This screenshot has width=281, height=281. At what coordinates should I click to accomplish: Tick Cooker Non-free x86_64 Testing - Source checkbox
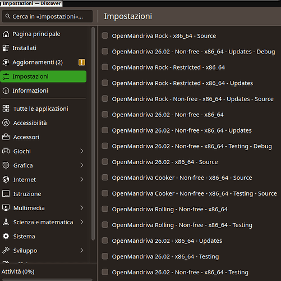point(105,193)
